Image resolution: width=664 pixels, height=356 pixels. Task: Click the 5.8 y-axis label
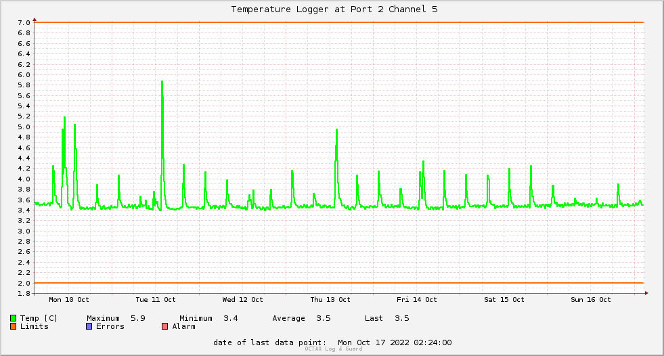(24, 85)
